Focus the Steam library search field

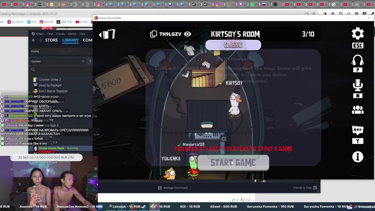pos(62,69)
